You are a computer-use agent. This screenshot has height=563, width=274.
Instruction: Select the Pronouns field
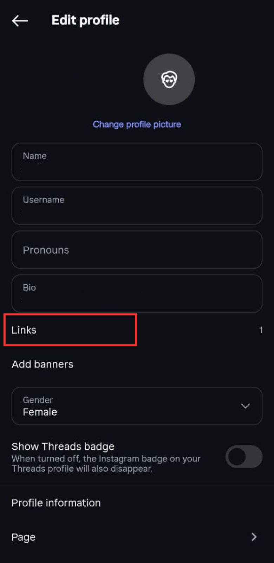(137, 250)
